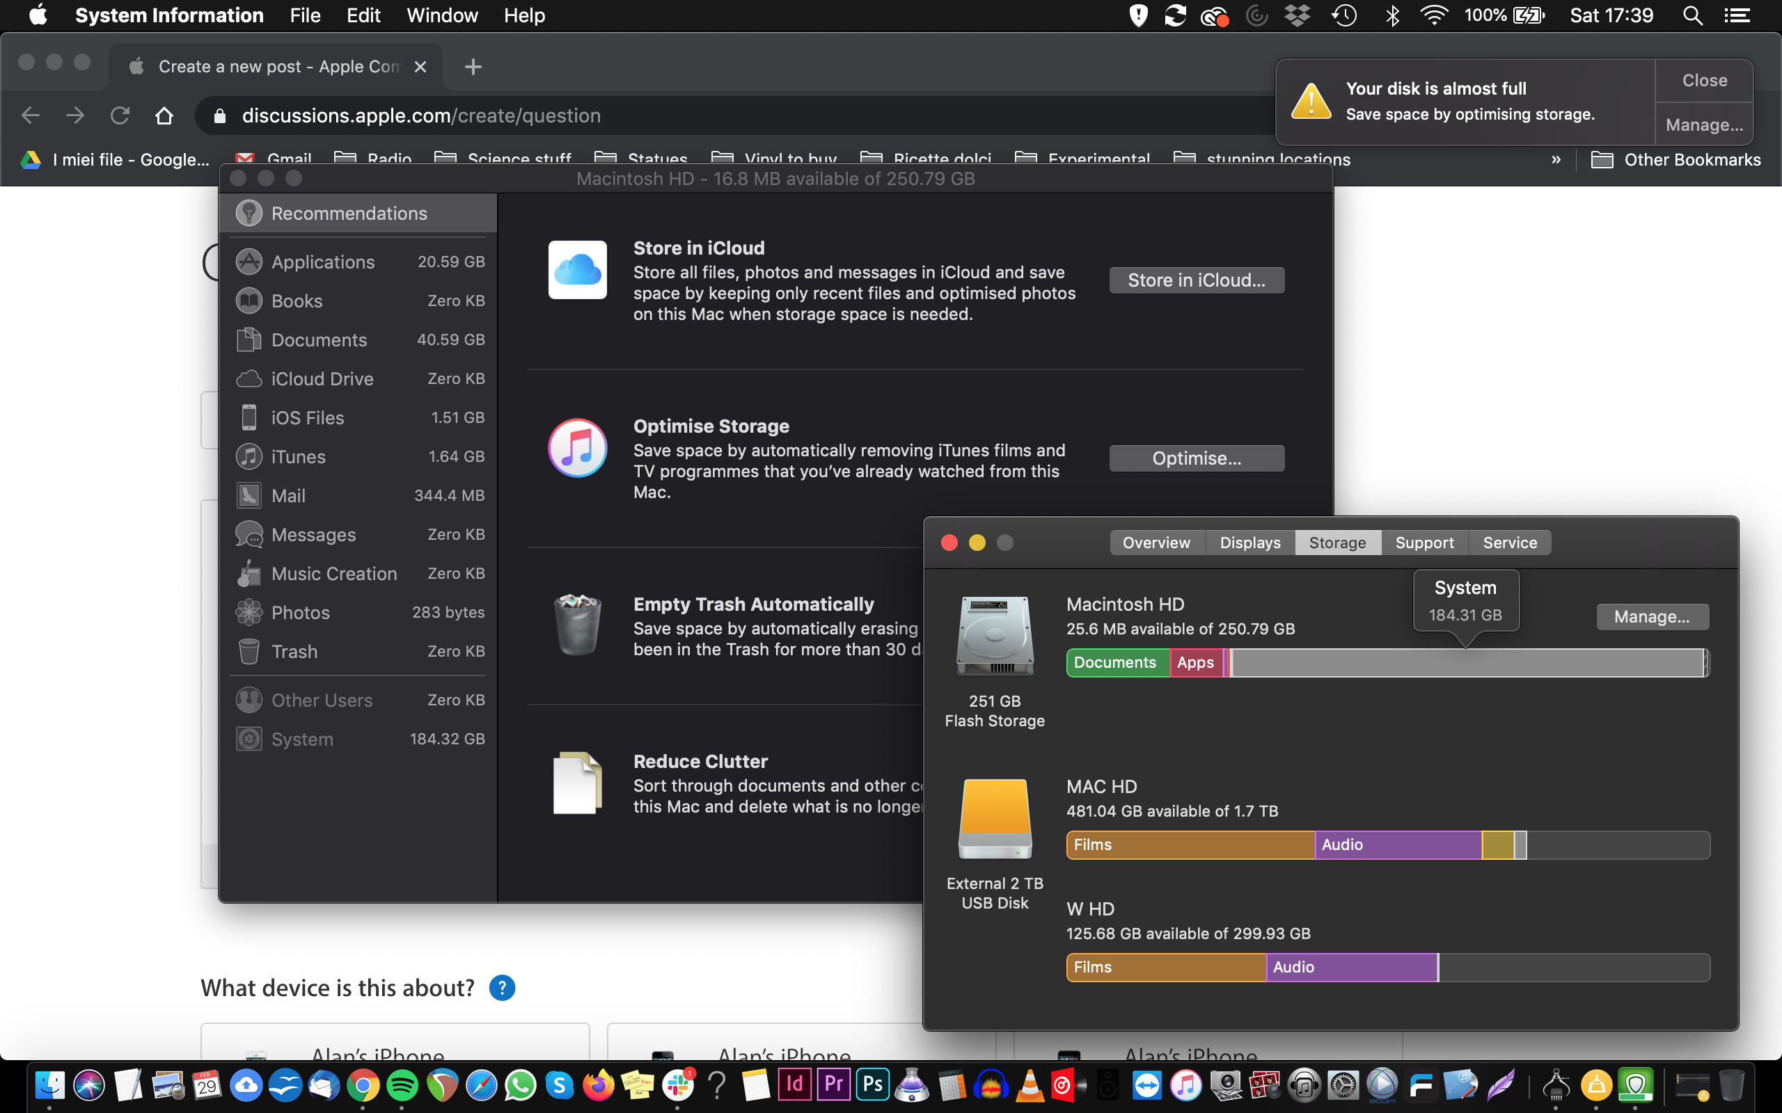Open the Window menu
Screen dimensions: 1782x1113
click(442, 15)
